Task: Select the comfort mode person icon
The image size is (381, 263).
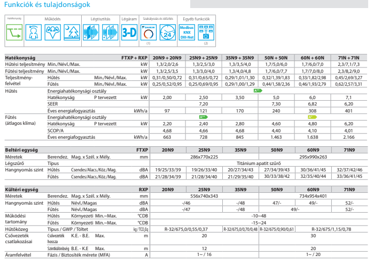Action: point(34,32)
